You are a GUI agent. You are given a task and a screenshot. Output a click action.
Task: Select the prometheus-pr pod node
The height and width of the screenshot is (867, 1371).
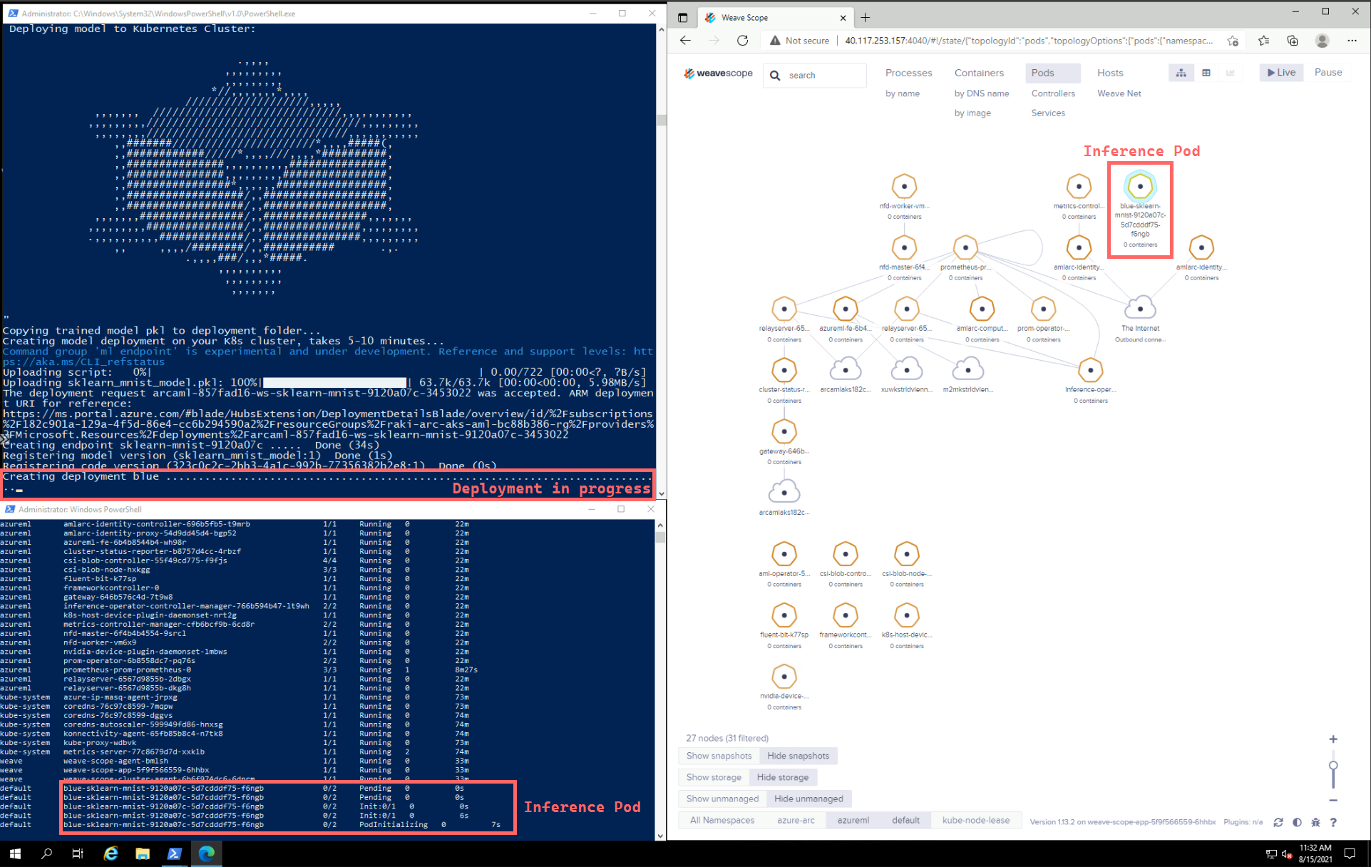click(x=965, y=247)
